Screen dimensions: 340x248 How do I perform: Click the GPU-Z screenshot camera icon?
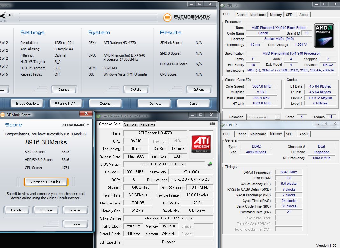point(212,124)
